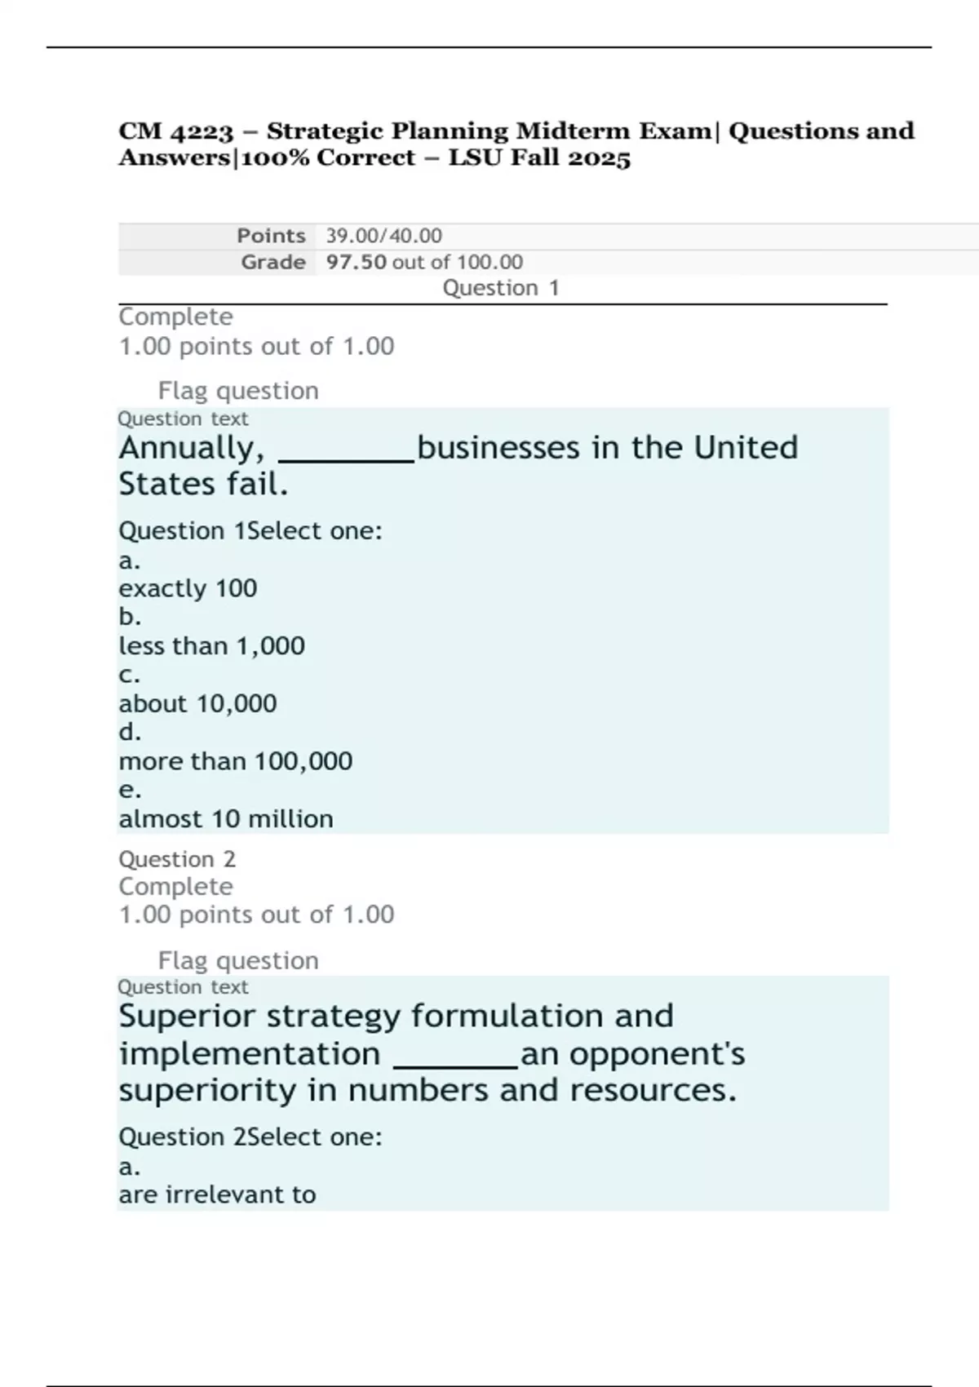The width and height of the screenshot is (979, 1387).
Task: Click the 'Grade' row label
Action: pos(272,262)
